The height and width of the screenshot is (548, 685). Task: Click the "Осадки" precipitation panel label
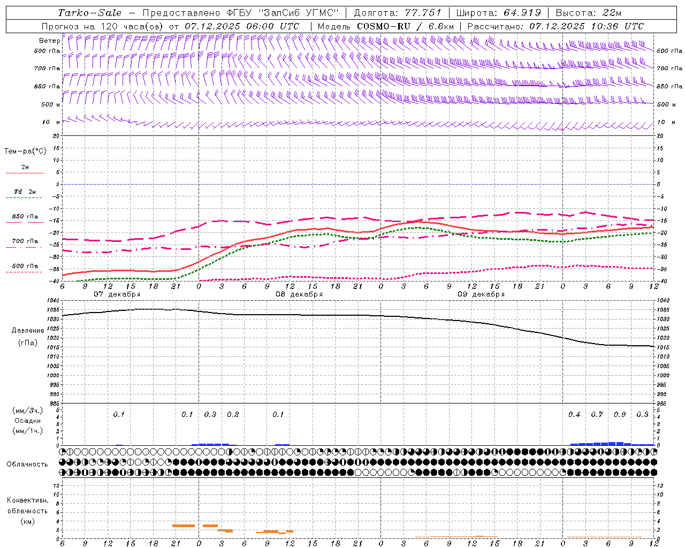coord(27,421)
